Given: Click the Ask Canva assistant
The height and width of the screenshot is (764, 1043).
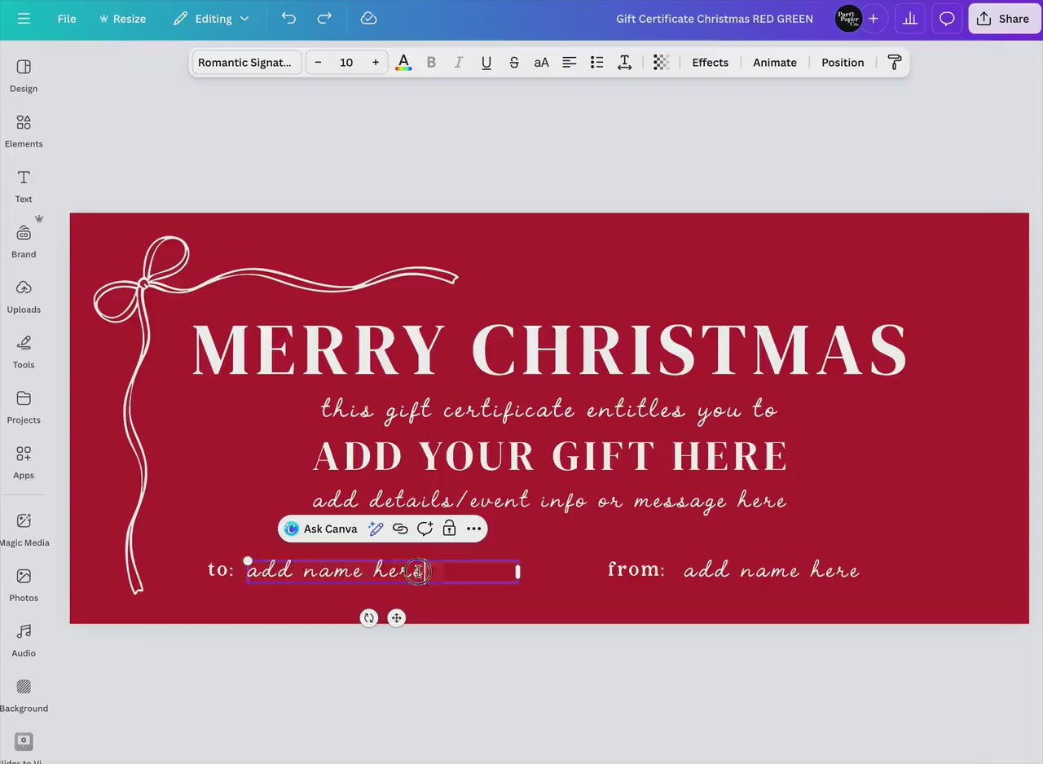Looking at the screenshot, I should [x=321, y=529].
